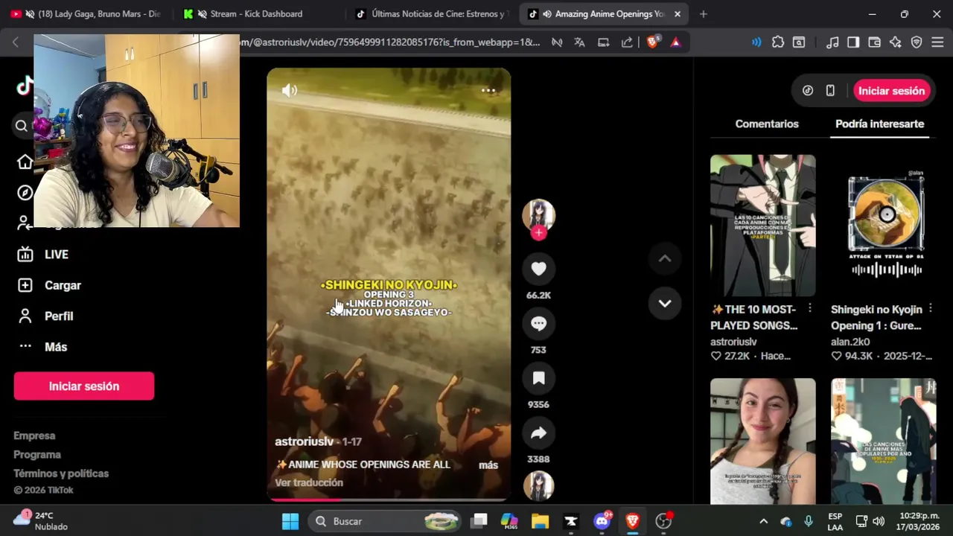The height and width of the screenshot is (536, 953).
Task: Open comments via the speech bubble icon
Action: tap(538, 324)
